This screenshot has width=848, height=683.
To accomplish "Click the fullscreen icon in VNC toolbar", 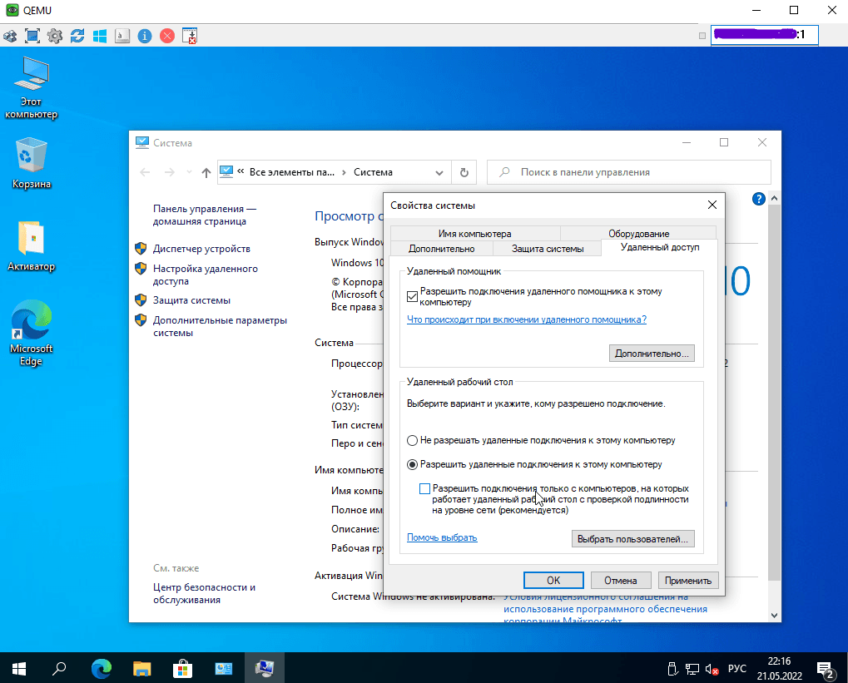I will tap(32, 36).
